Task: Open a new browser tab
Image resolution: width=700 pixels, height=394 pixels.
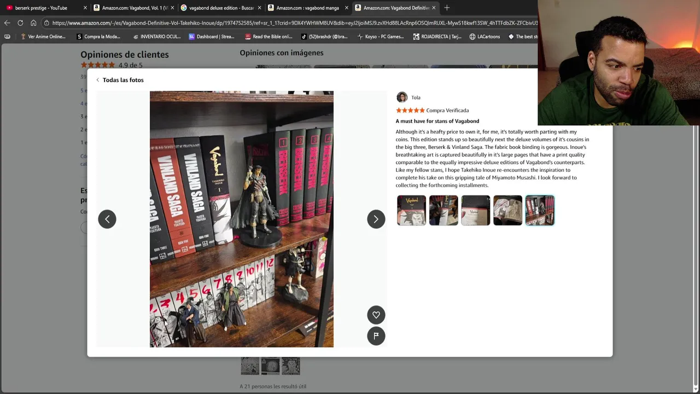Action: point(447,8)
